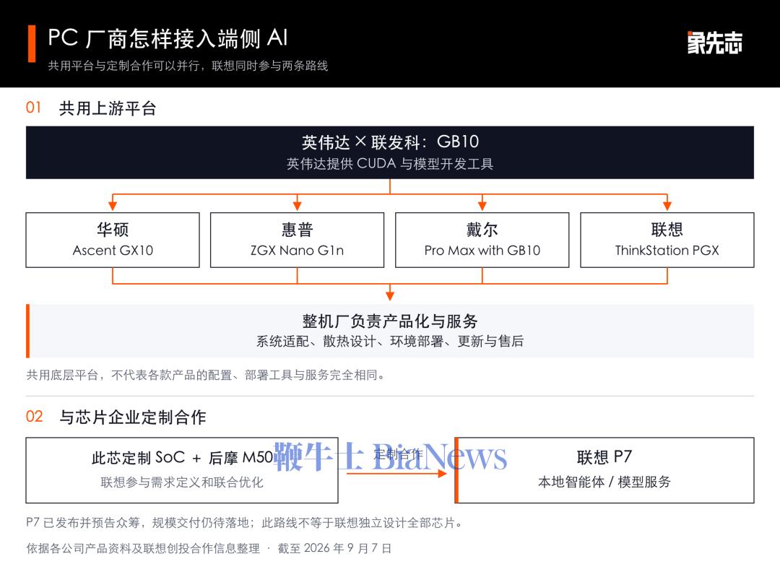Click section number '01'

(x=33, y=108)
